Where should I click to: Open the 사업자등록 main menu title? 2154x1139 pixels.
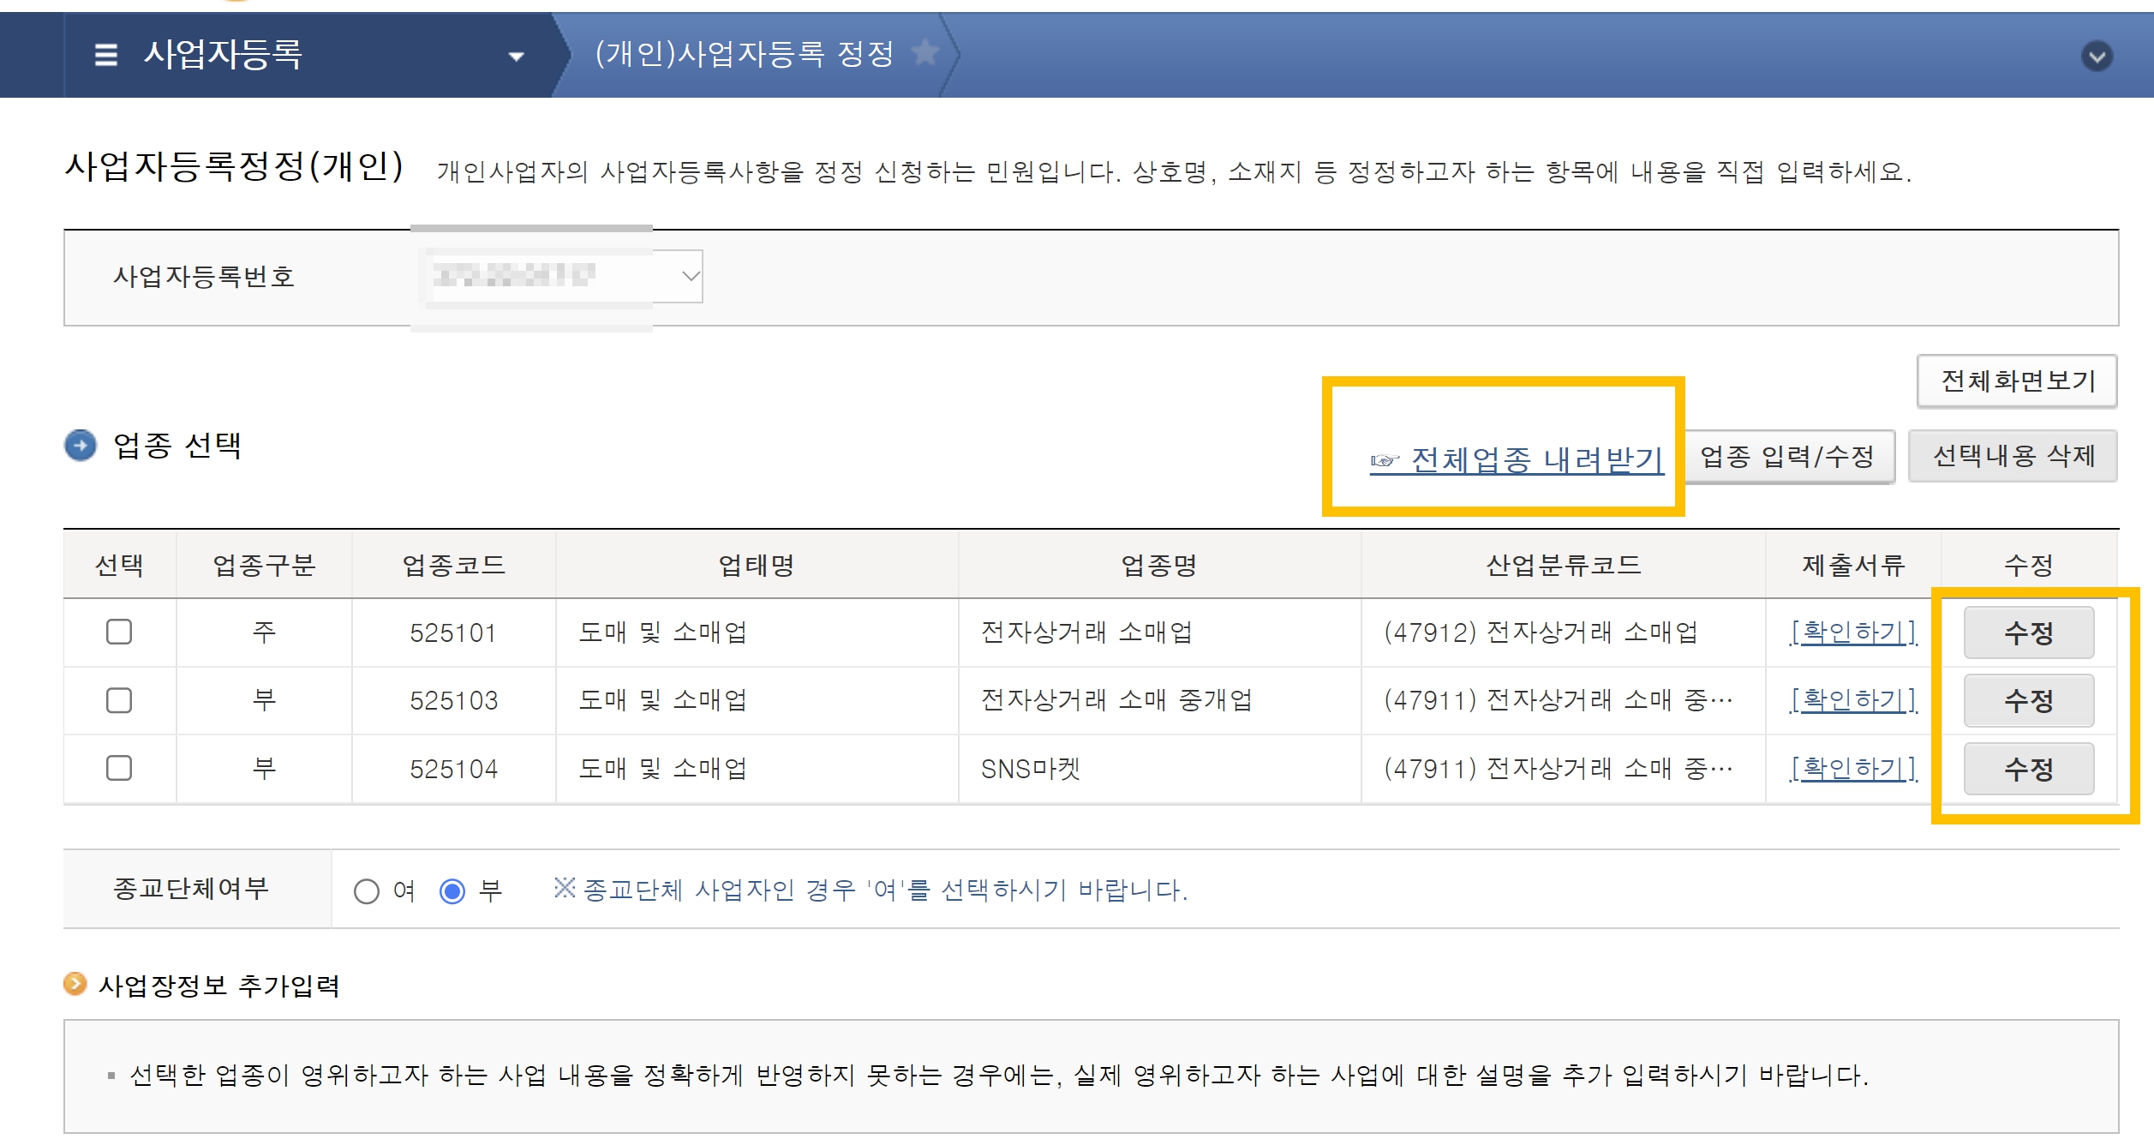click(x=223, y=55)
